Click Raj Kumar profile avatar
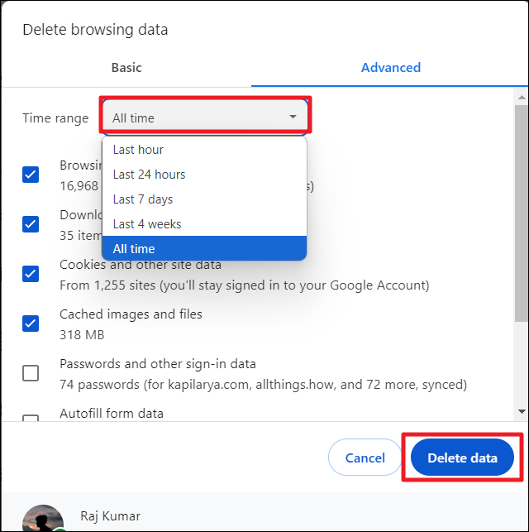The image size is (529, 532). 43,519
